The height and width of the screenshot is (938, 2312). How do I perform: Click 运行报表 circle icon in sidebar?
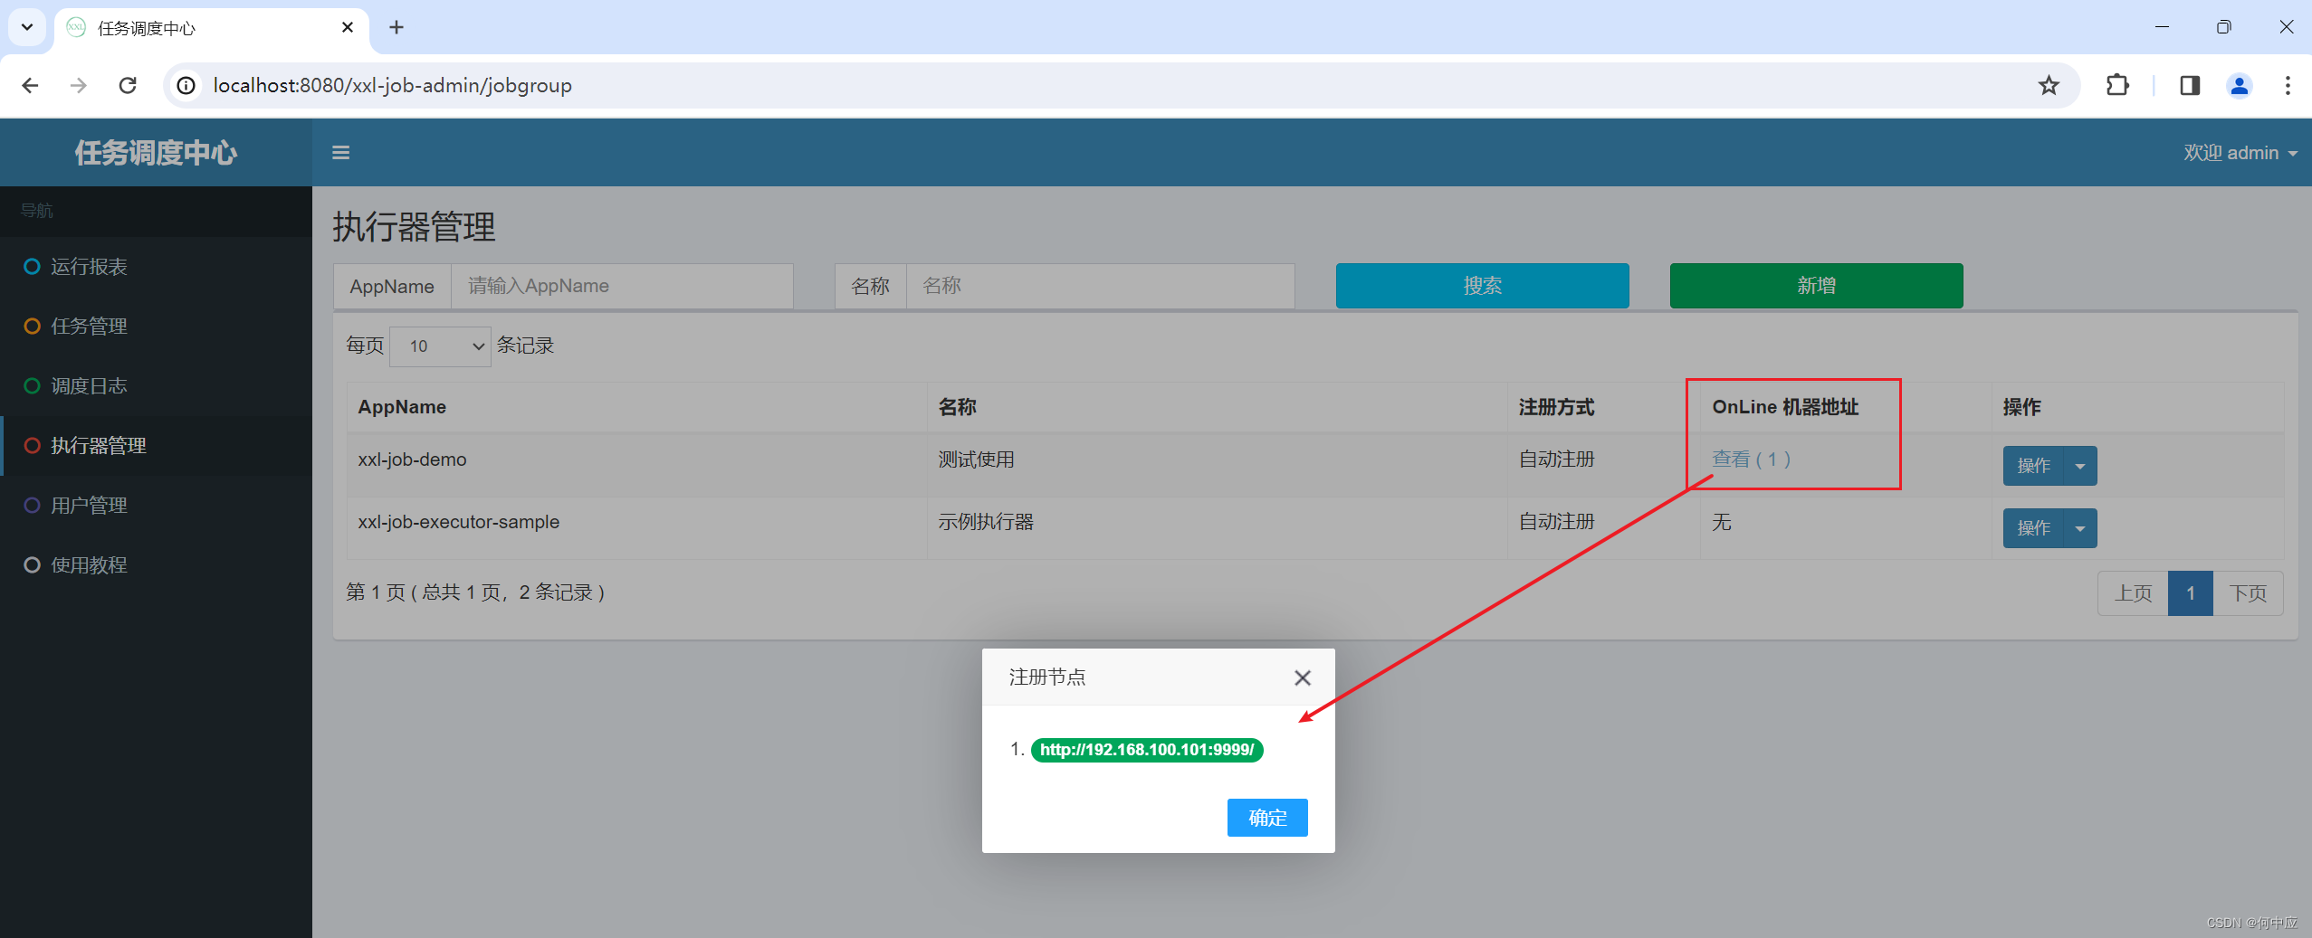(32, 266)
